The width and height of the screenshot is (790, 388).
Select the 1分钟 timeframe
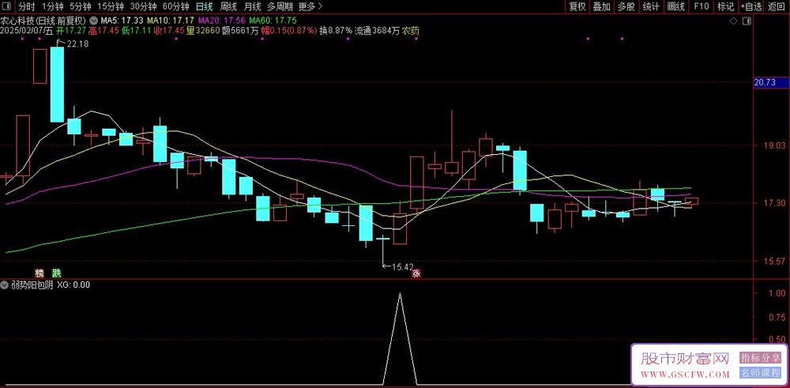click(52, 6)
